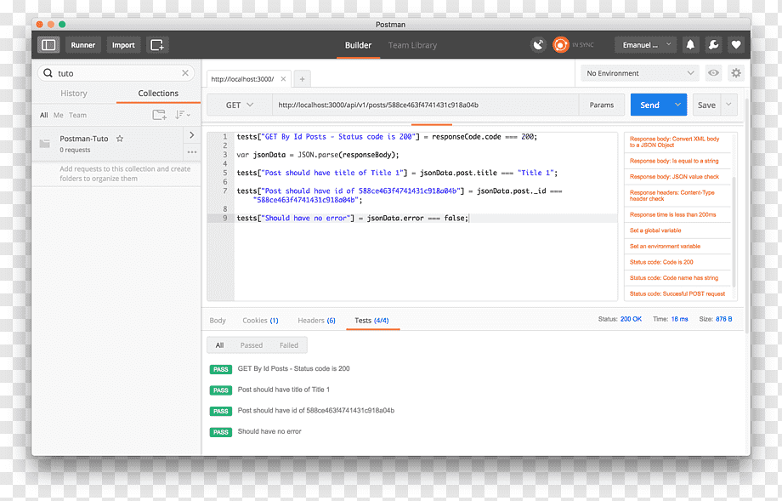Open response Cookies tab

pyautogui.click(x=260, y=321)
